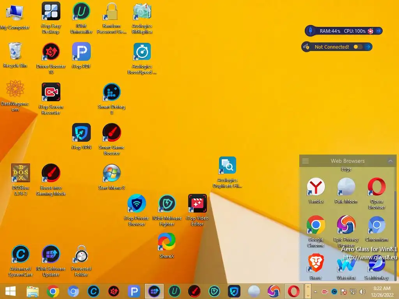Open iTop PDF from the taskbar
Image resolution: width=399 pixels, height=299 pixels.
(x=134, y=291)
